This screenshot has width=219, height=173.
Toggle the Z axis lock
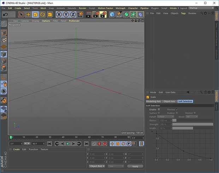73,14
